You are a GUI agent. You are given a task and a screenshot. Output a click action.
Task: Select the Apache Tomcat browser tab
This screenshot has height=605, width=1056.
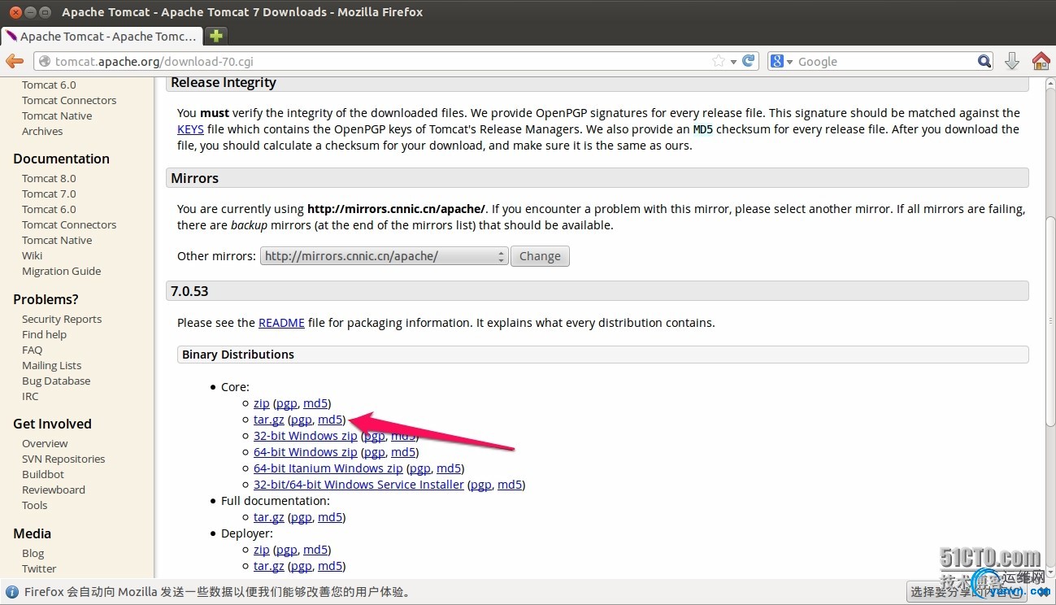click(x=102, y=37)
